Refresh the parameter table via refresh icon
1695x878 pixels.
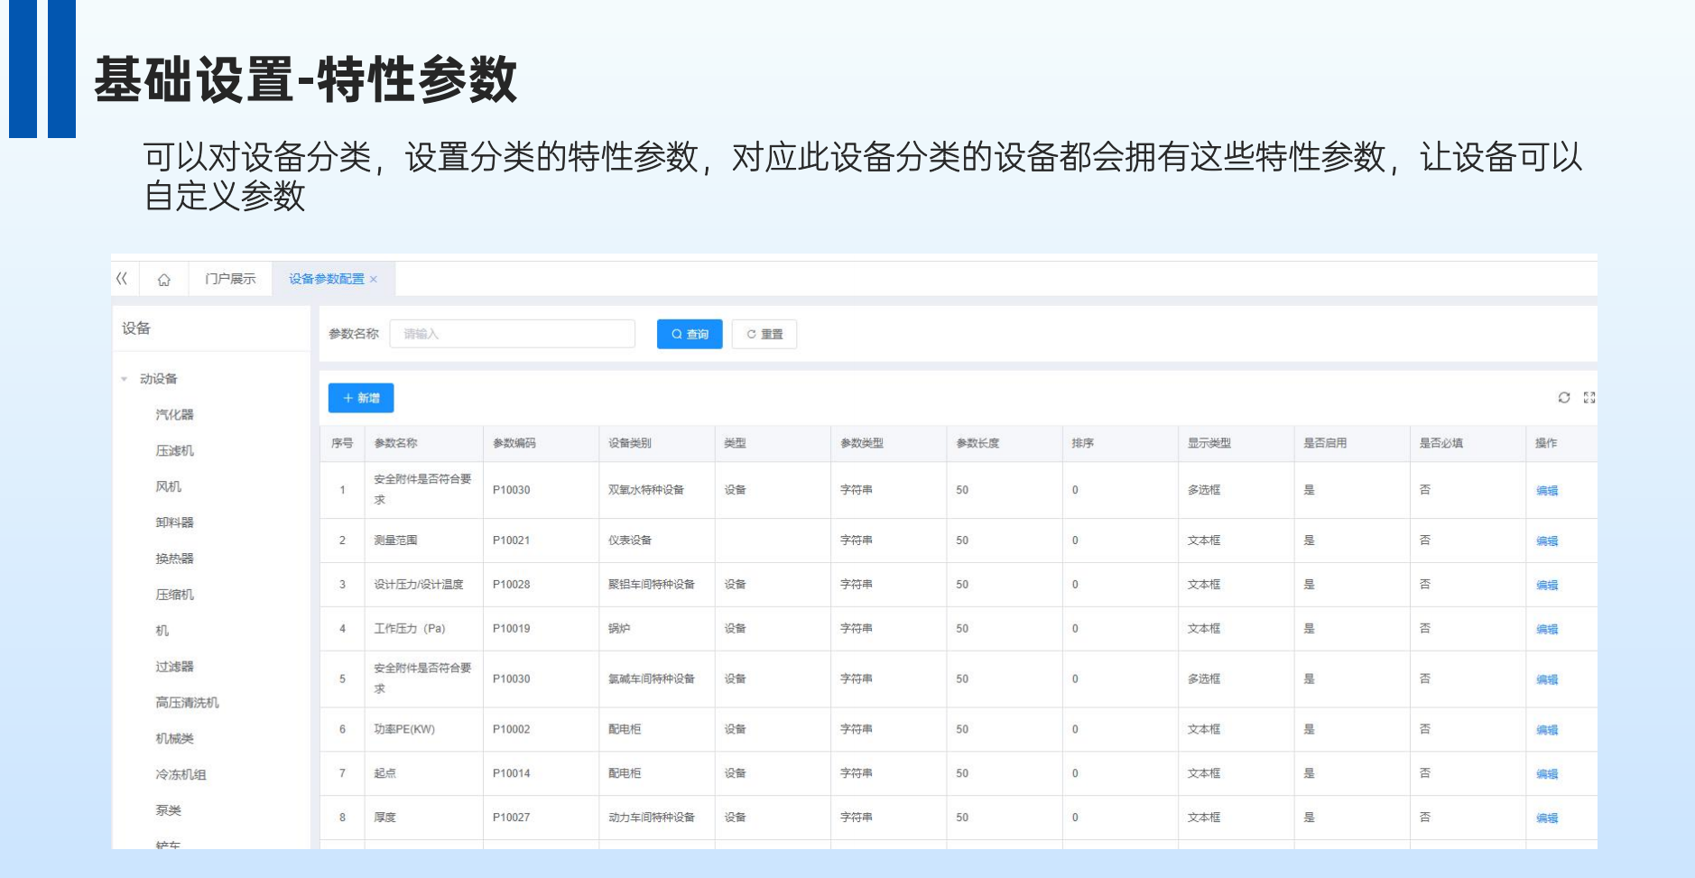click(x=1564, y=398)
